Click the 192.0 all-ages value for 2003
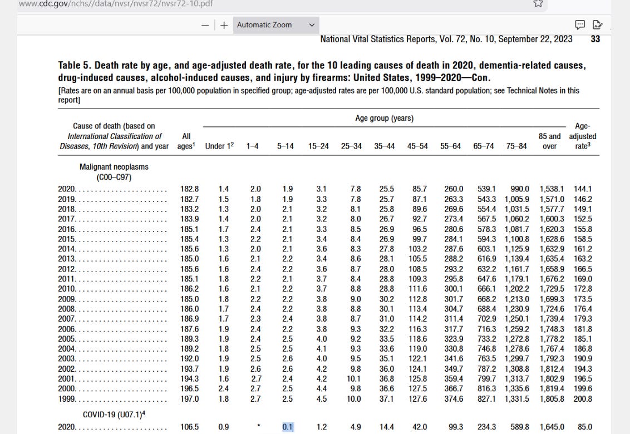 pos(189,359)
